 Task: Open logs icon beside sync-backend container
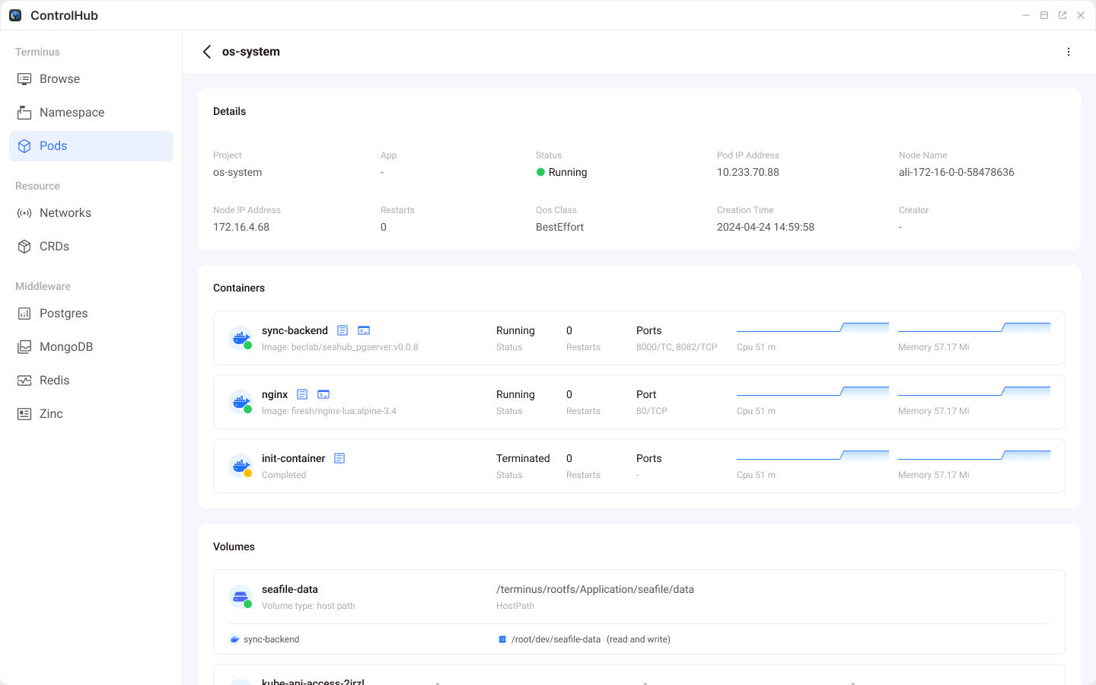(342, 330)
